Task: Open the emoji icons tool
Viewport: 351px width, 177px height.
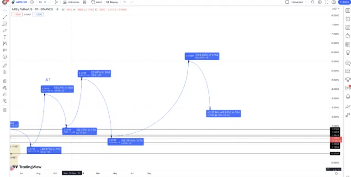Action: (x=5, y=57)
